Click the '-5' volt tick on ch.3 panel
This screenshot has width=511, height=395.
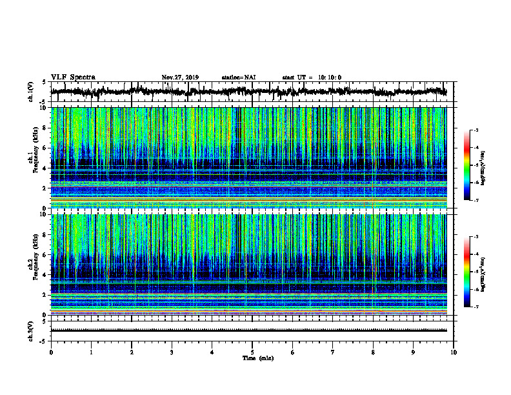pos(43,341)
